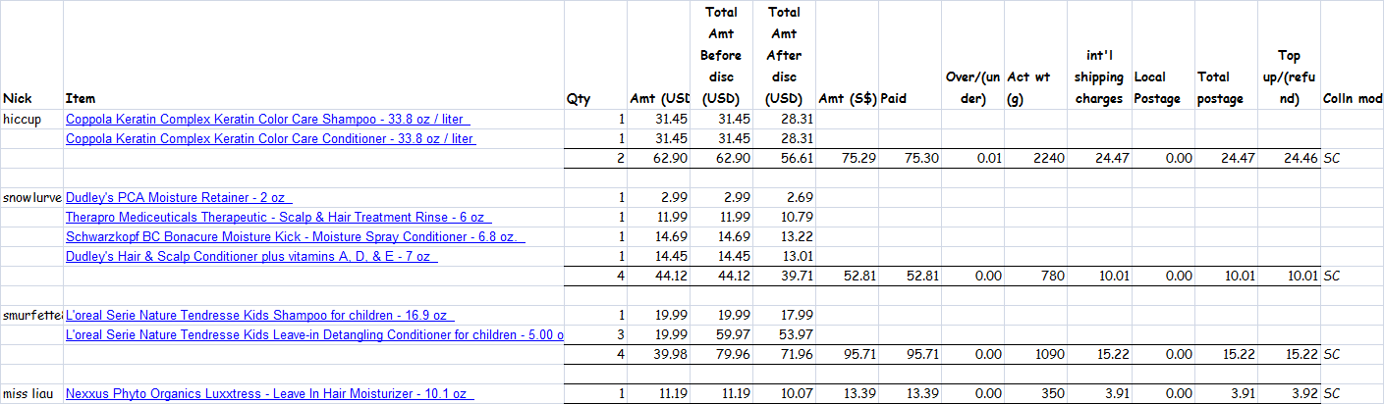
Task: Select hiccup's top up value 24.46
Action: 1287,158
